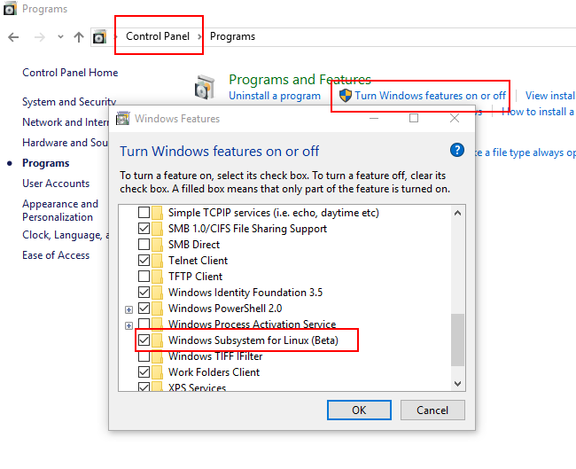This screenshot has width=576, height=469.
Task: Open the Uninstall a program link
Action: tap(275, 96)
